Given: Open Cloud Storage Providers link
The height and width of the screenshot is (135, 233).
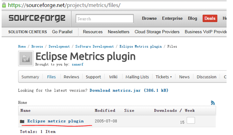Looking at the screenshot, I should click(157, 32).
